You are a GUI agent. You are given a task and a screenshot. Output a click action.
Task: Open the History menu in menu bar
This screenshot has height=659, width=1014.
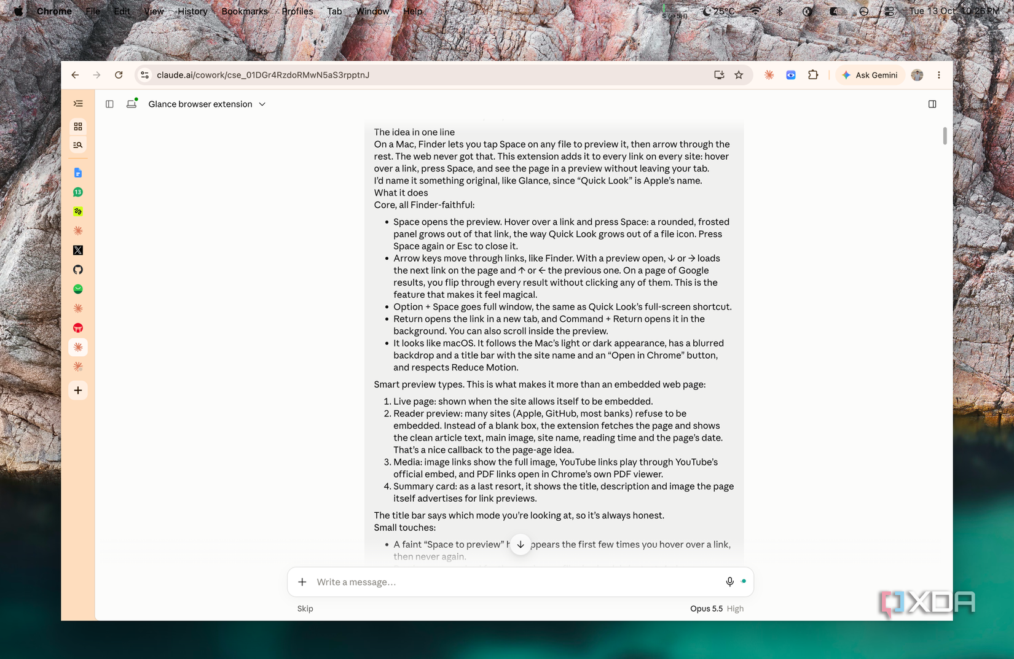click(192, 11)
